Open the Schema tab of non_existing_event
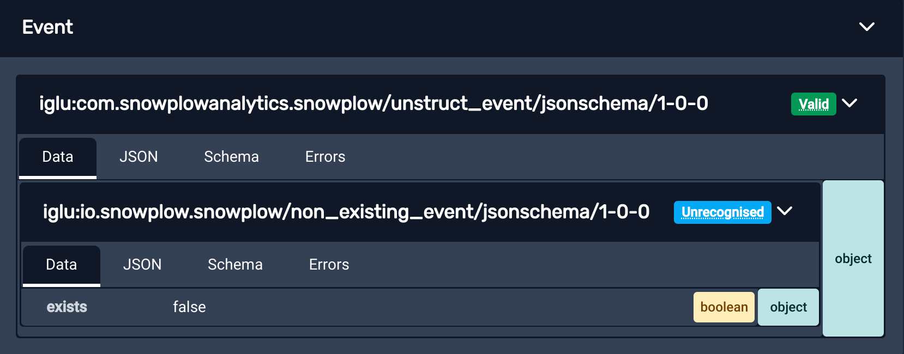 235,265
